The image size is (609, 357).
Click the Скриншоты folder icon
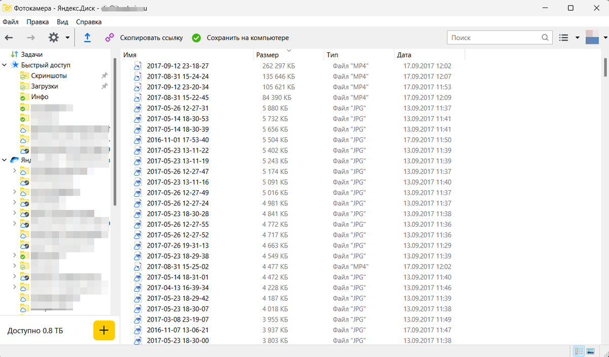(24, 76)
